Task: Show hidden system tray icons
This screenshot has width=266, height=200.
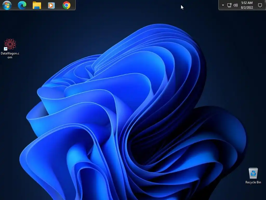Action: [223, 5]
